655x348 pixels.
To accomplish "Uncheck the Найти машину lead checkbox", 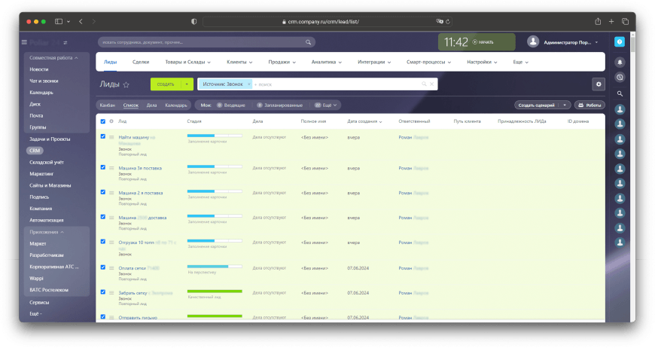I will click(x=103, y=136).
